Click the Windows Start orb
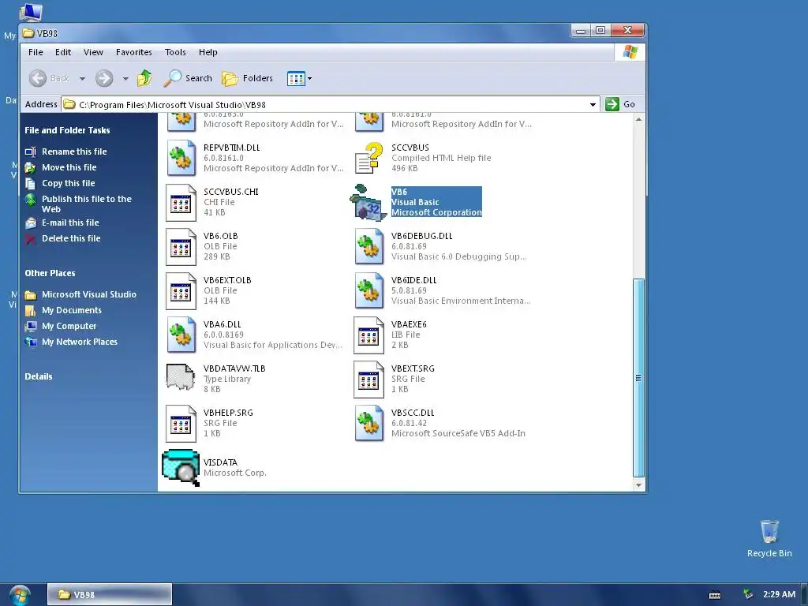This screenshot has width=808, height=606. click(20, 595)
